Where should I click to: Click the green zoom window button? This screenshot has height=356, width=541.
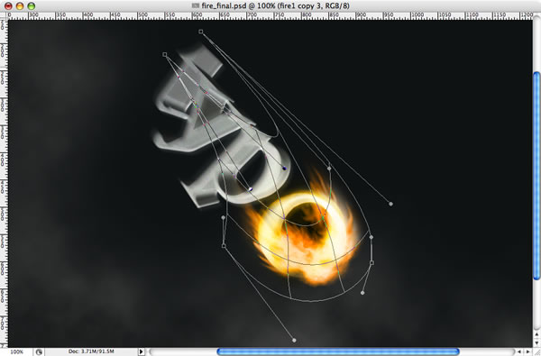click(x=31, y=6)
